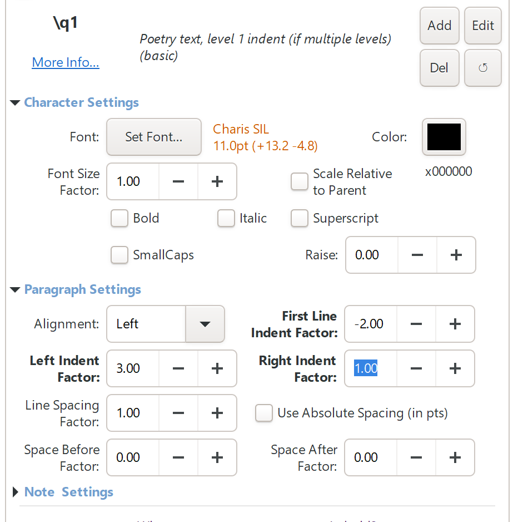This screenshot has width=513, height=522.
Task: Toggle the Superscript checkbox
Action: click(300, 219)
